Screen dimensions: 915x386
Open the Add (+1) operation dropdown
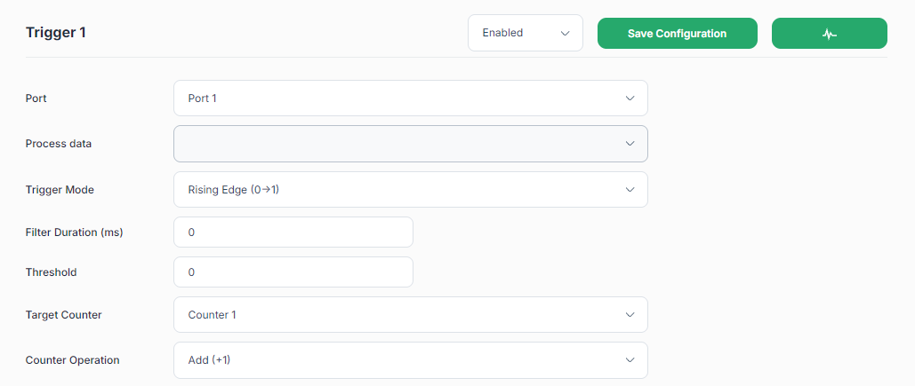pyautogui.click(x=410, y=360)
